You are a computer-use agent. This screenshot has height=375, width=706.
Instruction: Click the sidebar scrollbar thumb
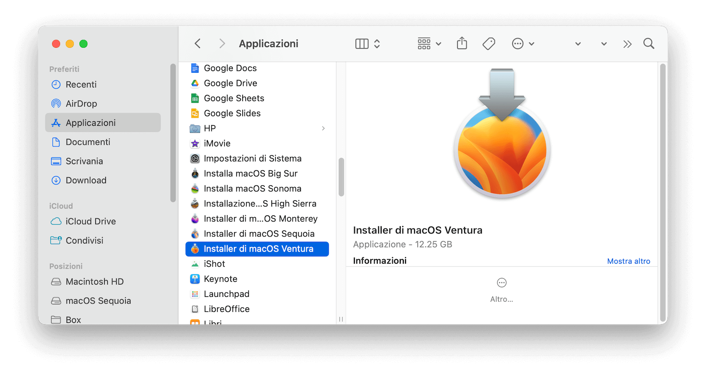tap(173, 133)
